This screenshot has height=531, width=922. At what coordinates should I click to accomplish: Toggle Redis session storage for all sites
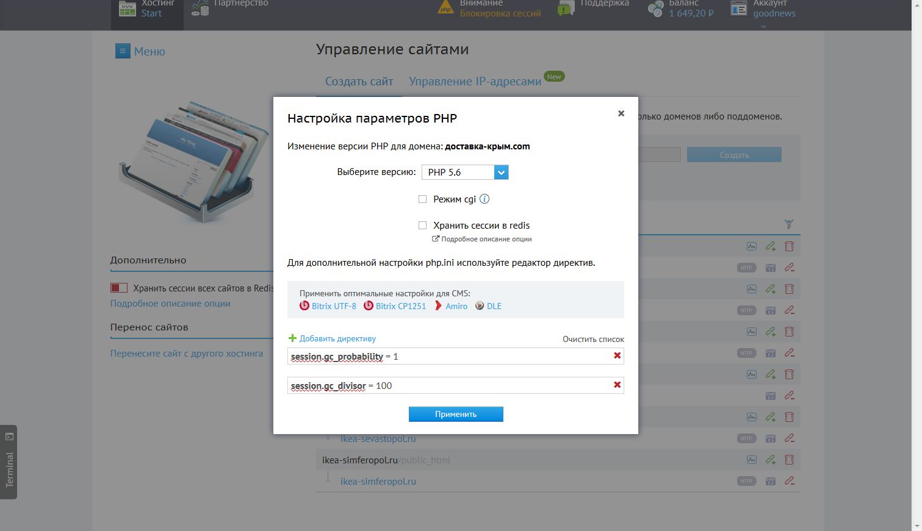pos(119,288)
